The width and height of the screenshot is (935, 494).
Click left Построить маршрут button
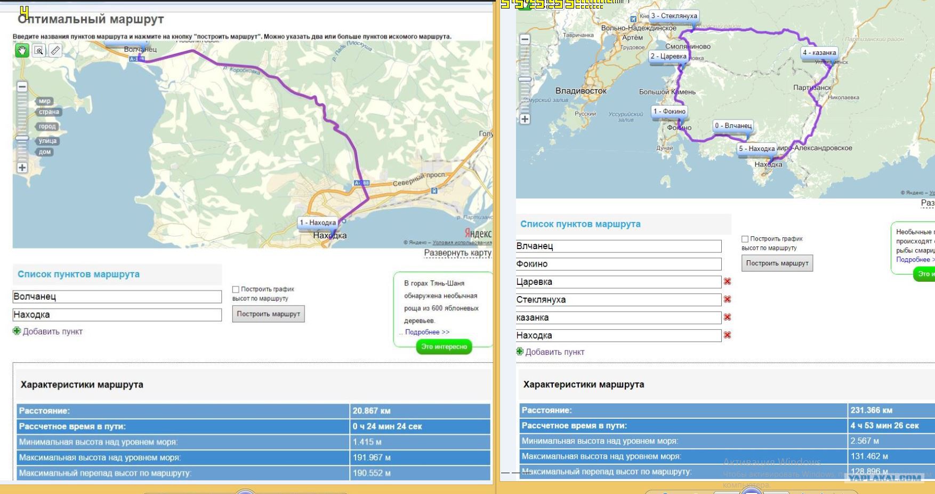[268, 314]
